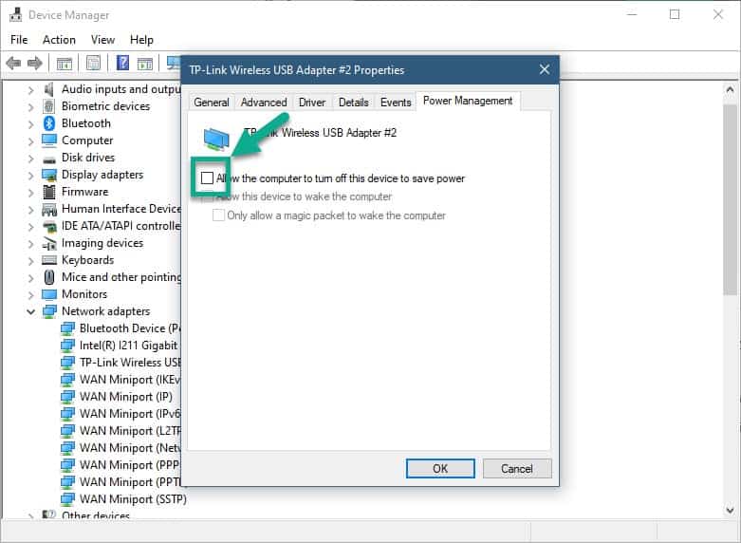Click the Human Interface Devices icon

click(x=49, y=209)
